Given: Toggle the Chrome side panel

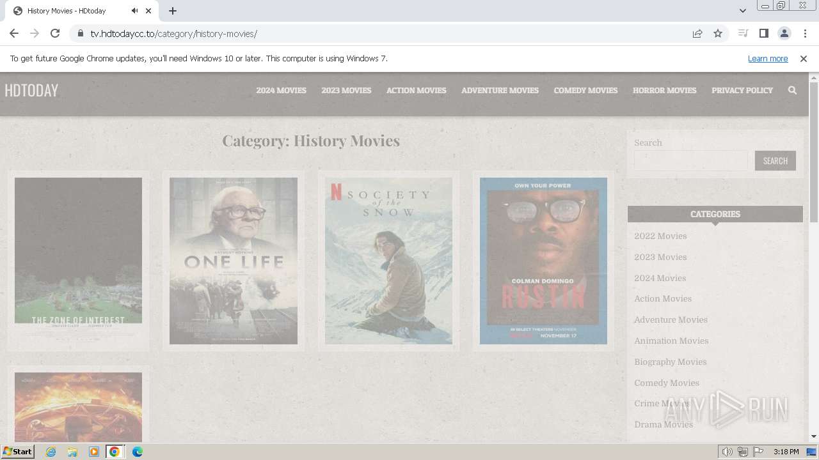Looking at the screenshot, I should [x=763, y=33].
